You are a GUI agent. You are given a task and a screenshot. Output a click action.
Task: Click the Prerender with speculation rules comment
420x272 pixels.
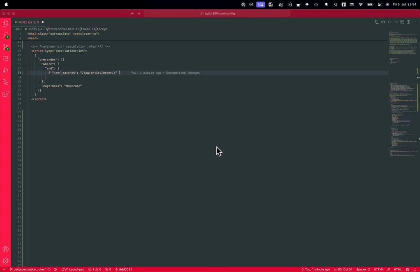pyautogui.click(x=71, y=46)
